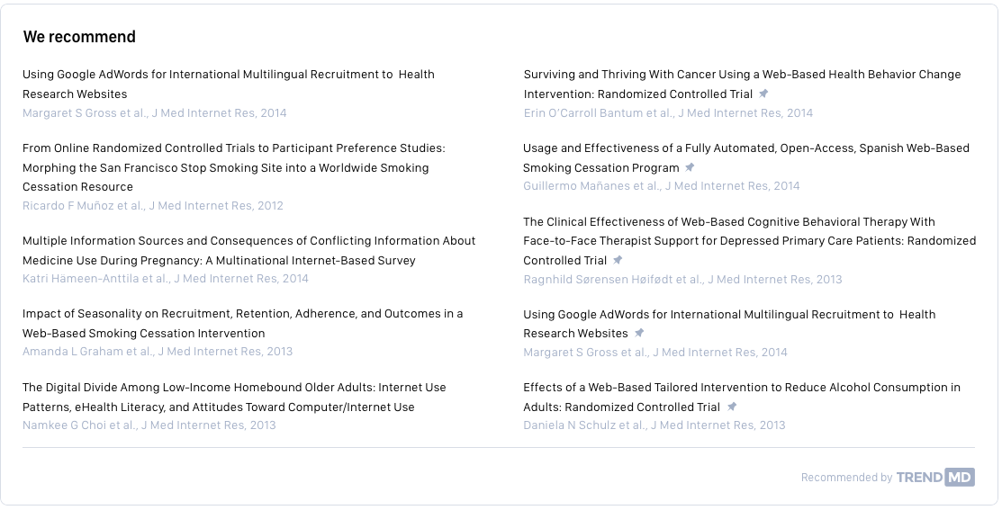This screenshot has width=1002, height=510.
Task: Click pin icon after Cognitive Behavioral Therapy article title
Action: pos(618,260)
